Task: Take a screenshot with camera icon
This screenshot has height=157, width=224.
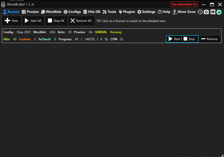Action: tap(206, 12)
